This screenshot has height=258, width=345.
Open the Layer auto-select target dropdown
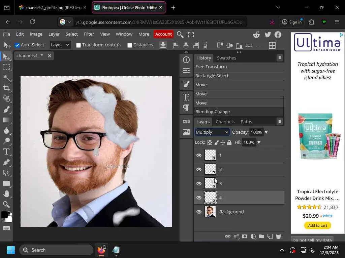pos(60,45)
